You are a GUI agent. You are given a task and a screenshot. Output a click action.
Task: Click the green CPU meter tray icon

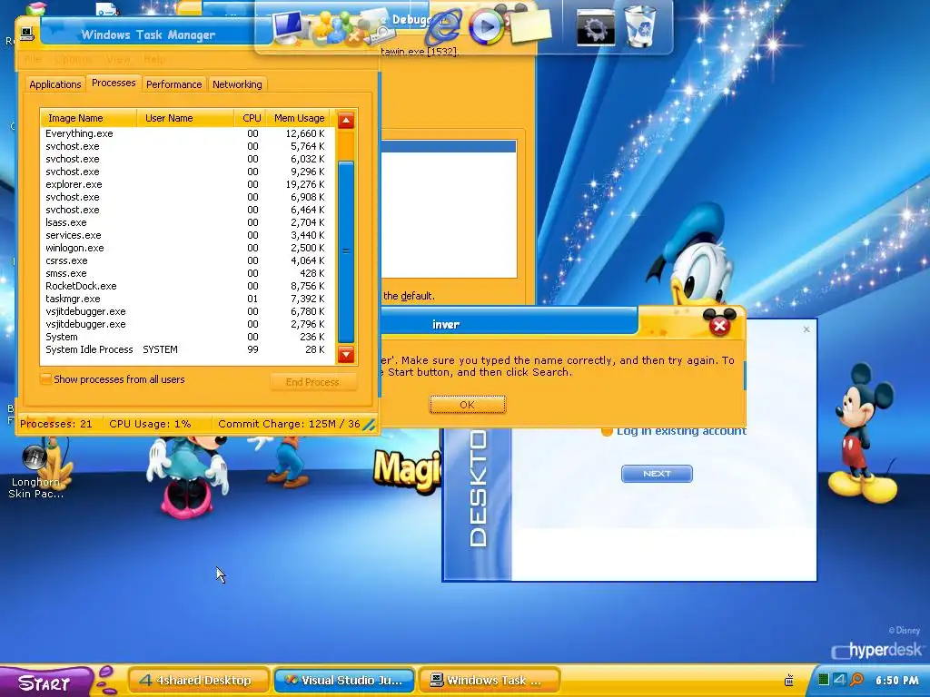[823, 680]
